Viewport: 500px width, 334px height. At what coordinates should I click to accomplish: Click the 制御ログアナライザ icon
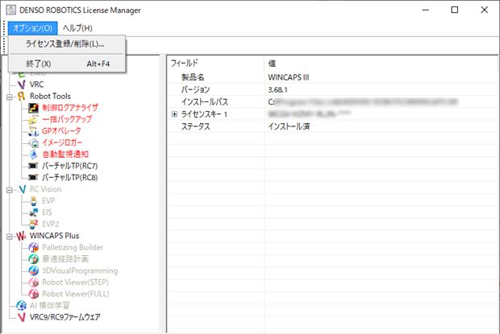(x=34, y=108)
